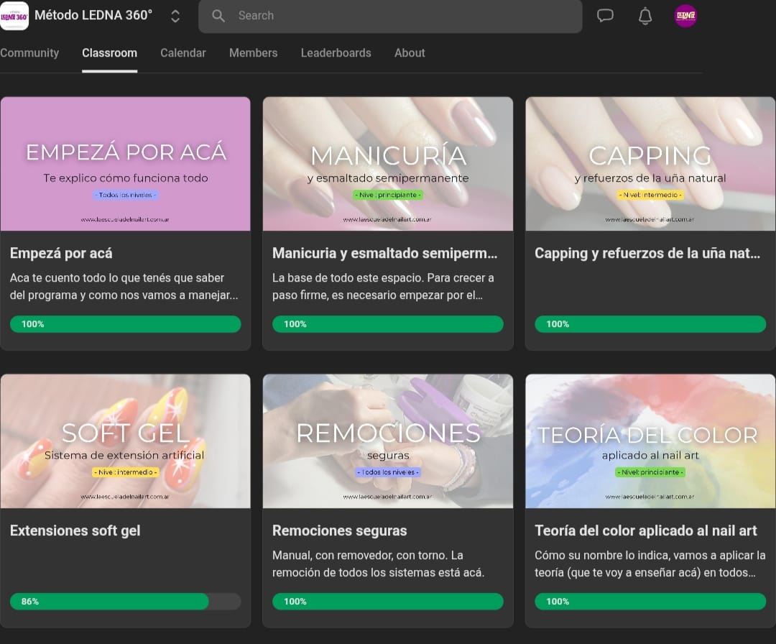776x644 pixels.
Task: Open the chat messages icon
Action: [x=605, y=16]
